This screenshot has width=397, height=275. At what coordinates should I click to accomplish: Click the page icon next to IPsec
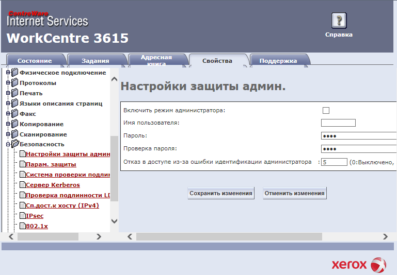[23, 216]
